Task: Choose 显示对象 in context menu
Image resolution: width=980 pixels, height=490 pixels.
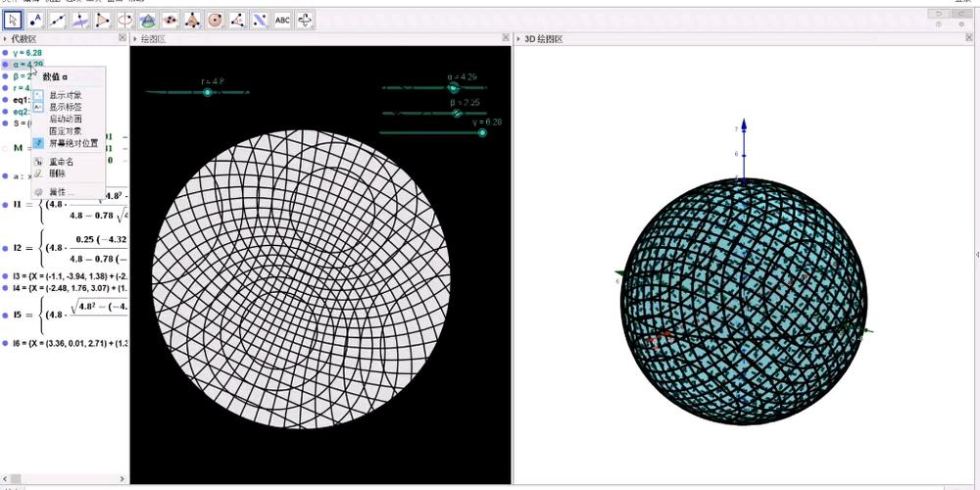Action: [x=65, y=95]
